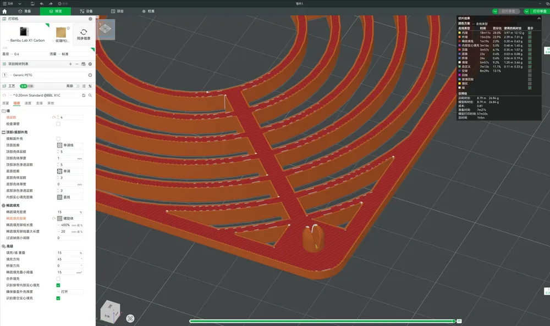Switch to the 准备 prepare tab
550x326 pixels.
click(25, 11)
